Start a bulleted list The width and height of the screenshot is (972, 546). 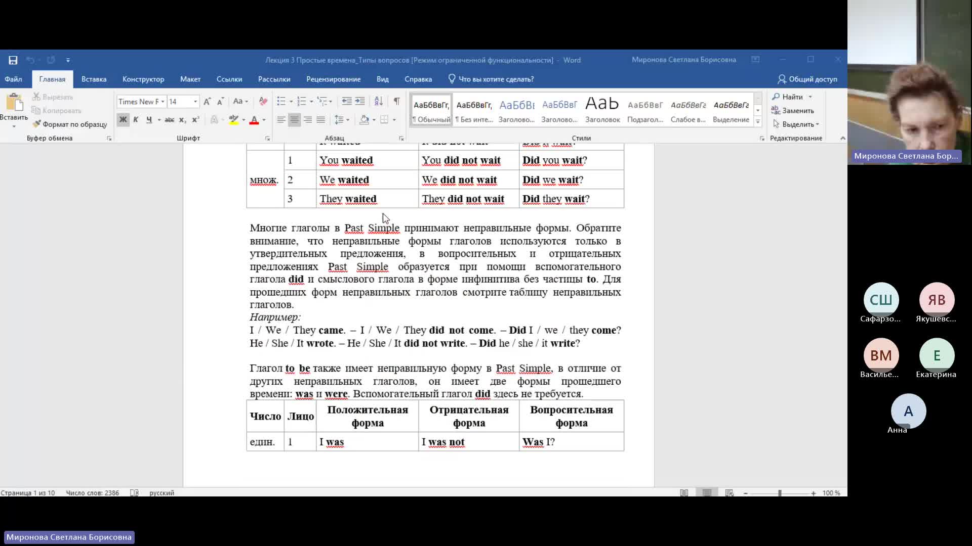click(x=281, y=102)
